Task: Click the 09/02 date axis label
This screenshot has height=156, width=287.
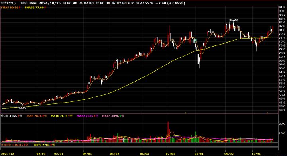Action: [x=229, y=154]
